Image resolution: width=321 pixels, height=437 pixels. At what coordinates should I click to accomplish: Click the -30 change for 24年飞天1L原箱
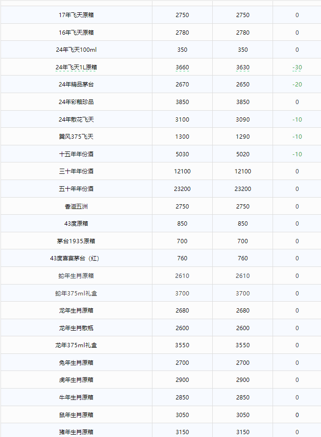coord(297,67)
